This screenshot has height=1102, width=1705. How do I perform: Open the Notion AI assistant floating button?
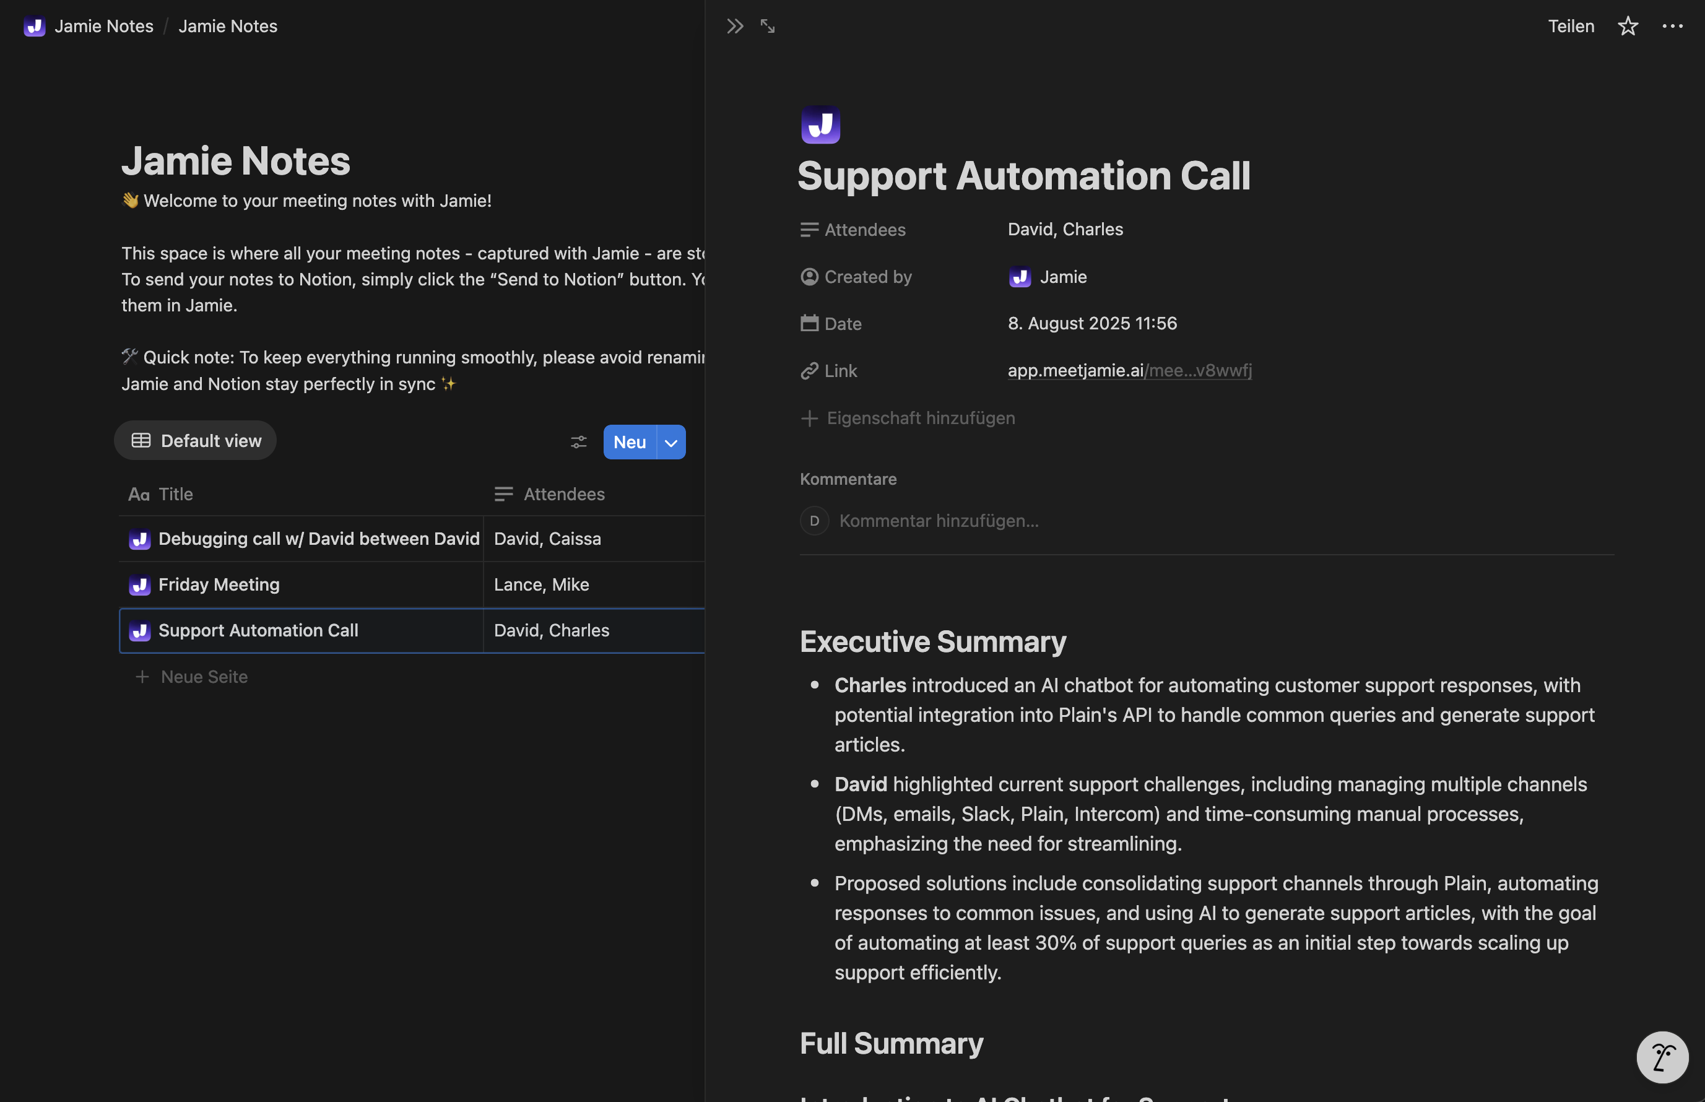pos(1662,1057)
